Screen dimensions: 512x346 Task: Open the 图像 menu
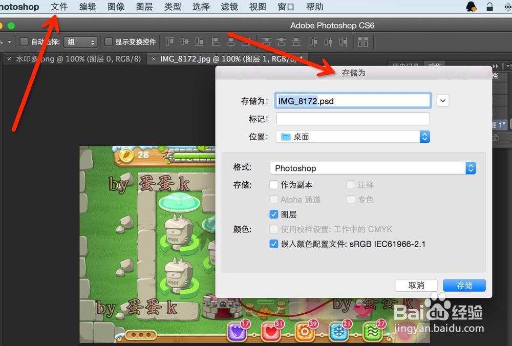(116, 7)
